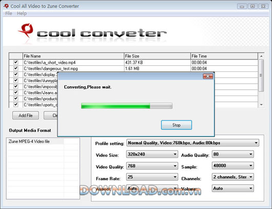This screenshot has height=209, width=272.
Task: Open the Profile setting dropdown
Action: (193, 143)
